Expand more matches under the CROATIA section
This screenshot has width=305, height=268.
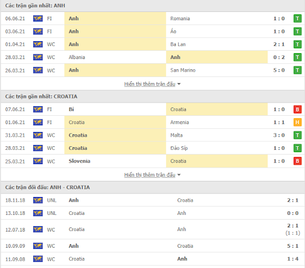pyautogui.click(x=150, y=175)
